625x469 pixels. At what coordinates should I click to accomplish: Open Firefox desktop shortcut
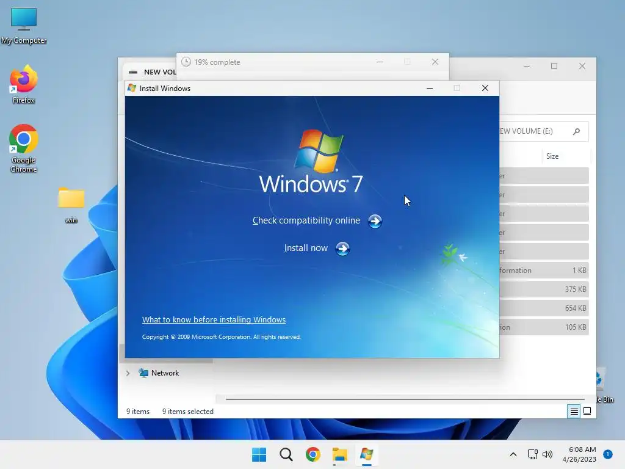[x=24, y=84]
